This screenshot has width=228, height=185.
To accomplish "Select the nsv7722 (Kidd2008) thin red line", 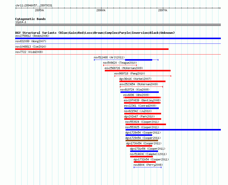I will point(118,55).
